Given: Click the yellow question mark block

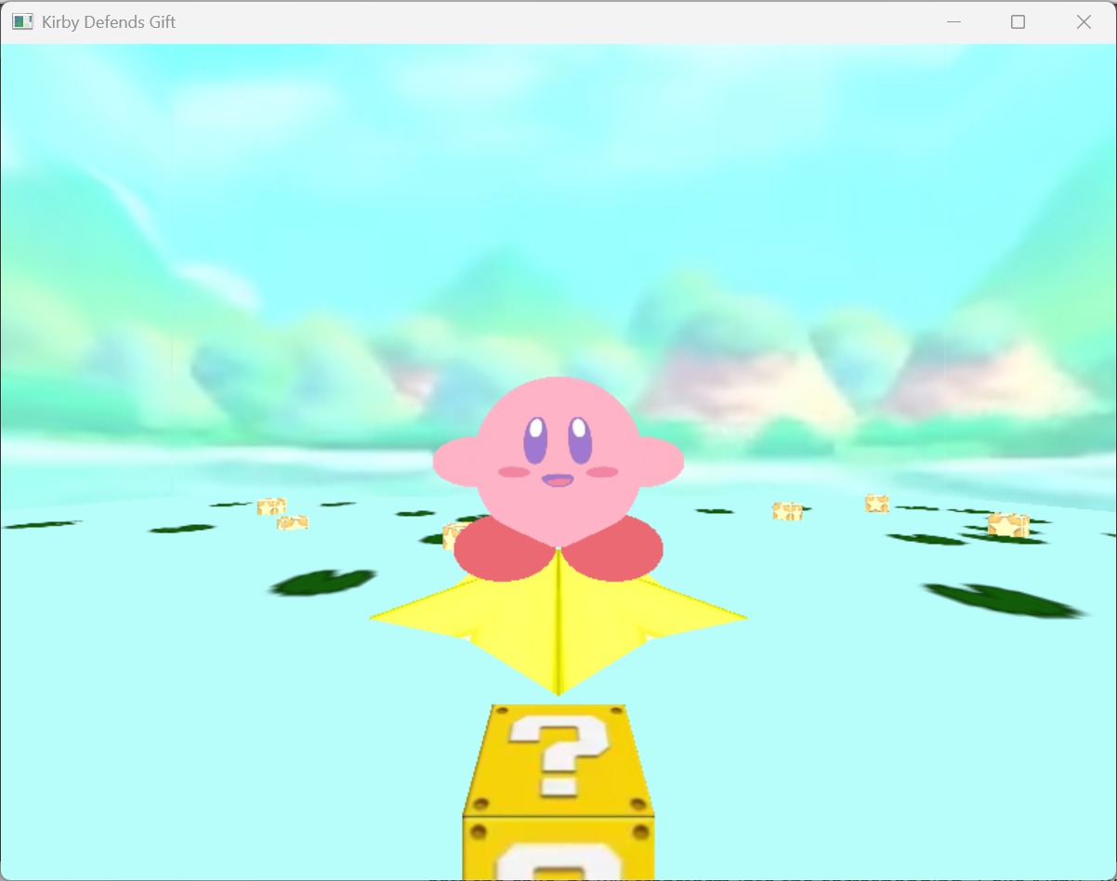Looking at the screenshot, I should coord(558,792).
